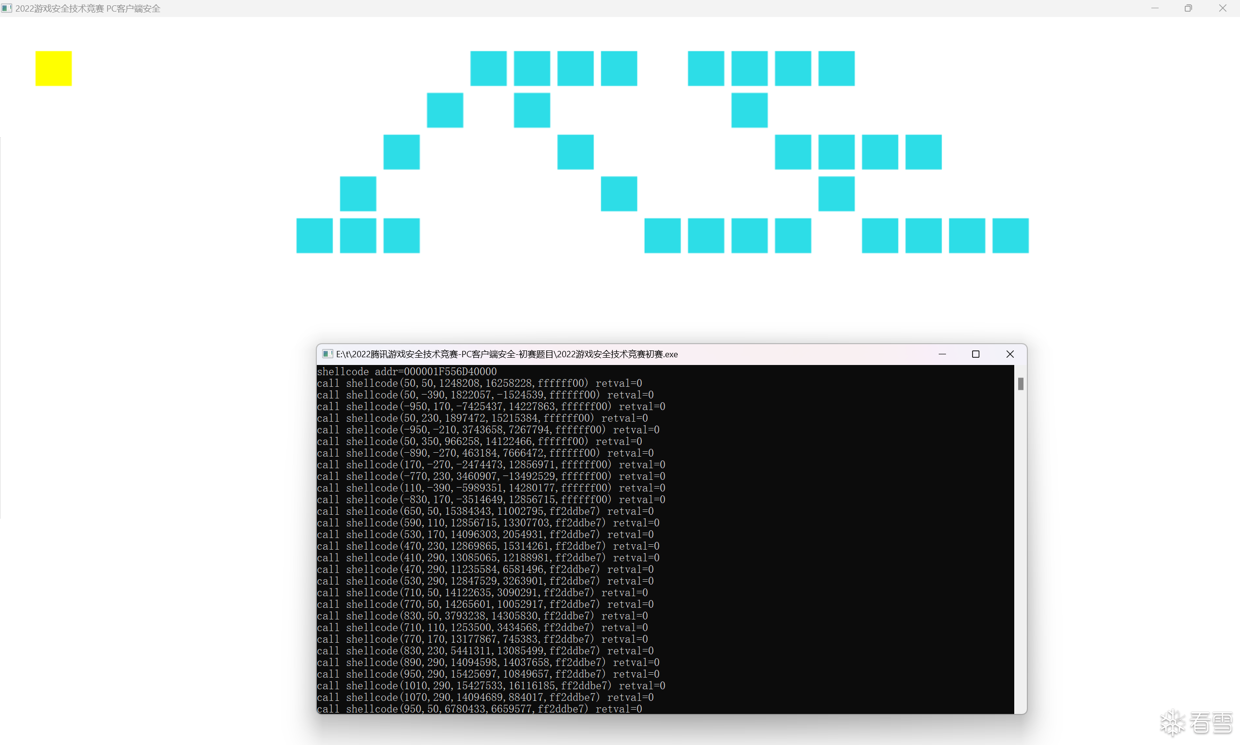The width and height of the screenshot is (1240, 745).
Task: Click the leftmost cyan square in bottom row
Action: tap(314, 236)
